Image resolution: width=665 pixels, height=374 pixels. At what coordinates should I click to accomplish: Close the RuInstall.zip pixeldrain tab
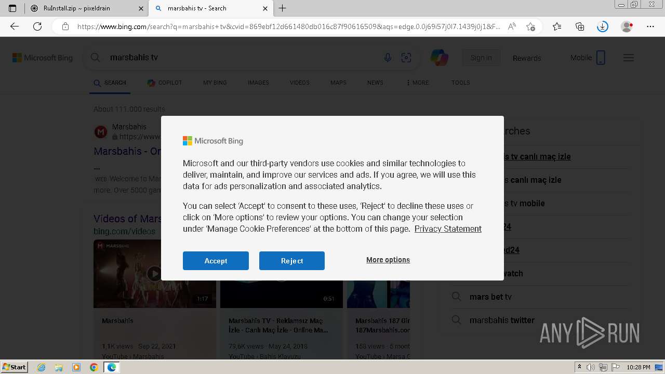click(141, 8)
